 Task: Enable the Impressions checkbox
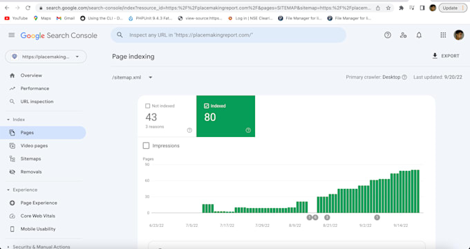(146, 145)
